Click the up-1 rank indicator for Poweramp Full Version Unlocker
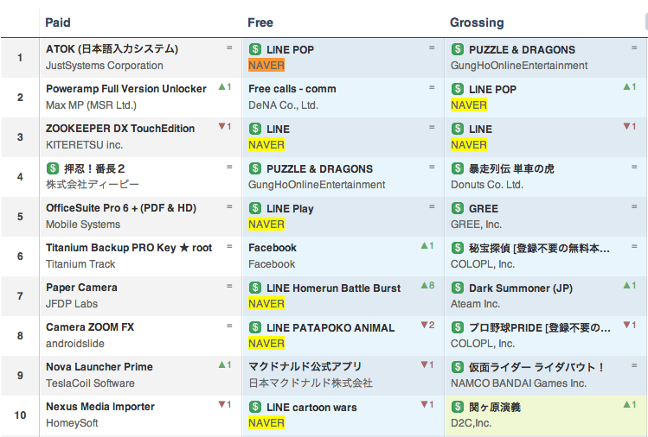The height and width of the screenshot is (437, 648). point(225,86)
